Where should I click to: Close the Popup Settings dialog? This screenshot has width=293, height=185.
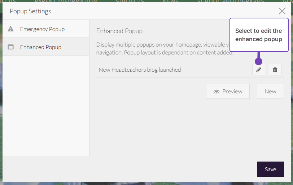pos(282,11)
